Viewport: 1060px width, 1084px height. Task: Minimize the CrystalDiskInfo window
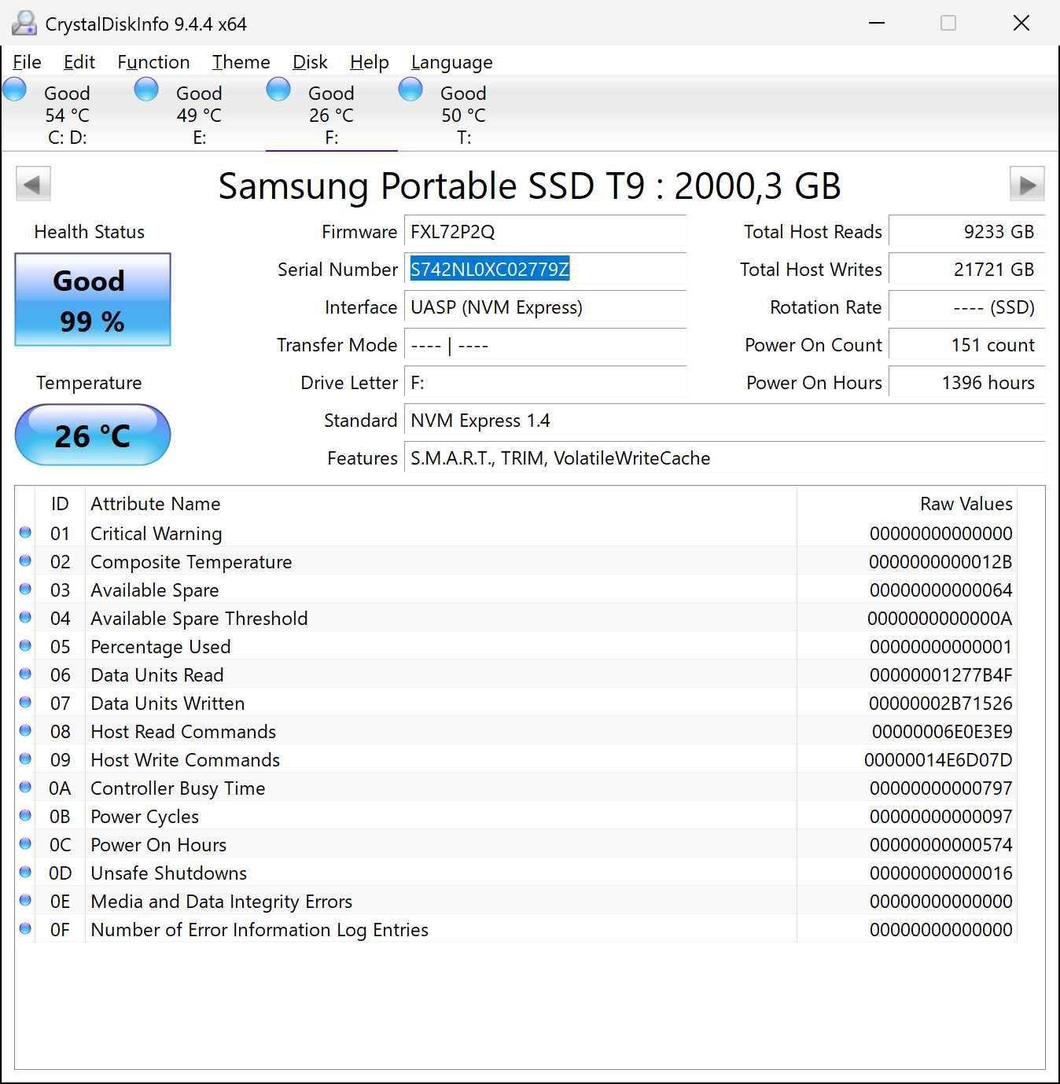[877, 23]
